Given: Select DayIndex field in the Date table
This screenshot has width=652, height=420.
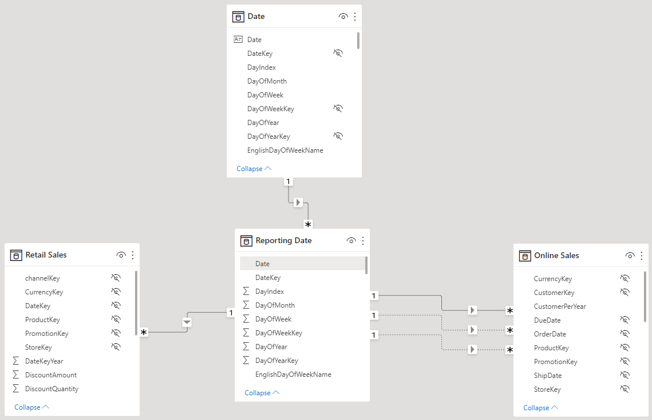Looking at the screenshot, I should (261, 67).
